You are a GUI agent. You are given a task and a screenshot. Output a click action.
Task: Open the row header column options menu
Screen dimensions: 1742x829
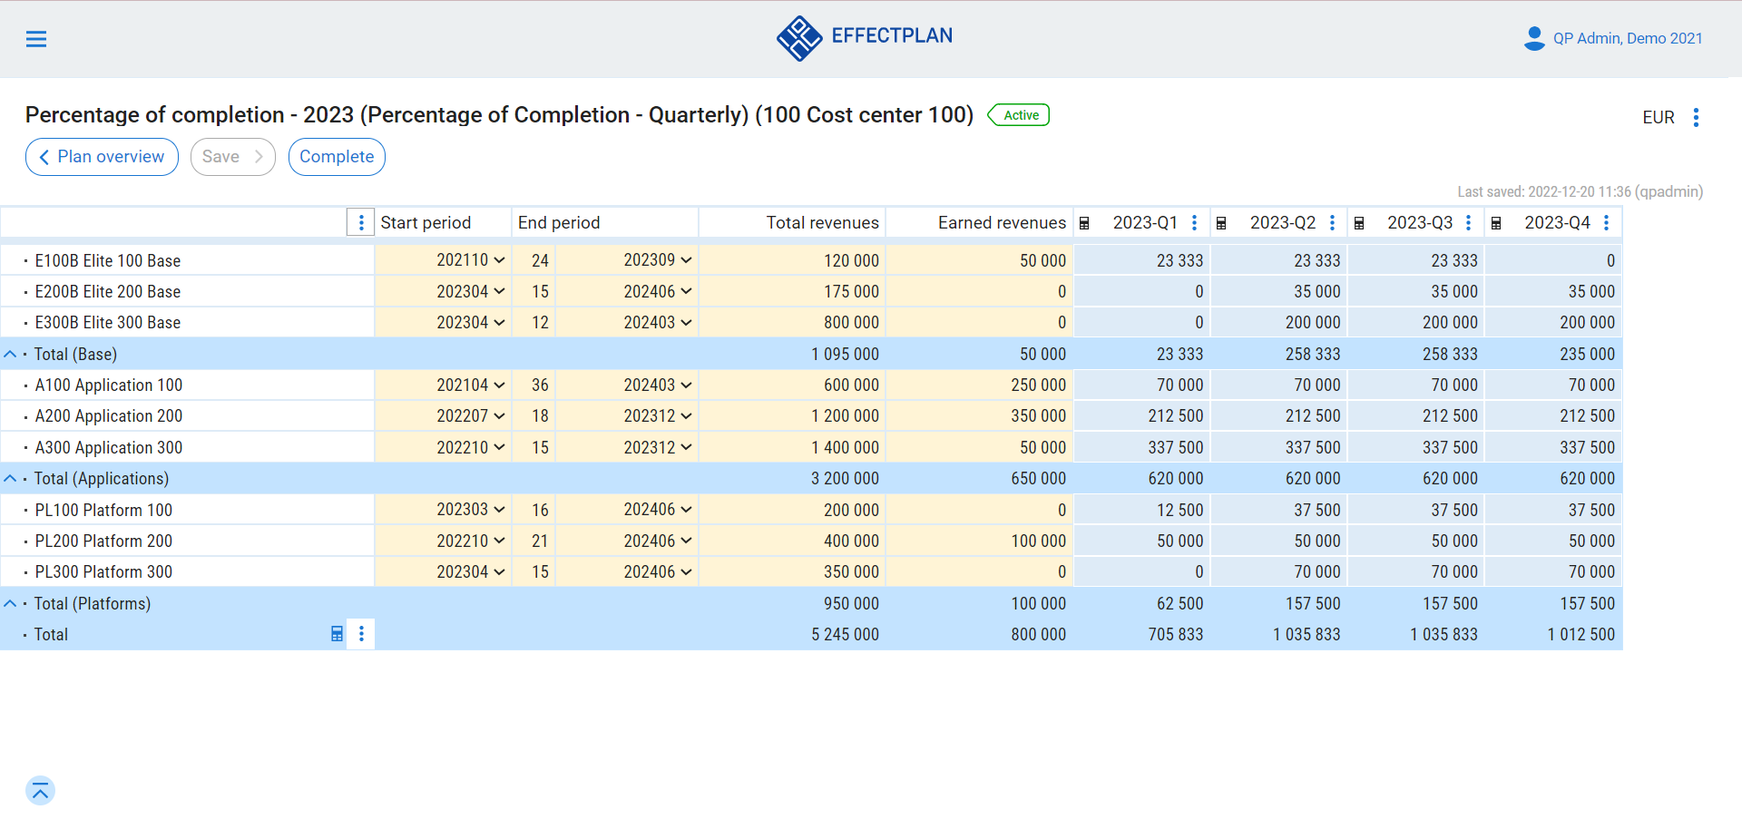(361, 223)
